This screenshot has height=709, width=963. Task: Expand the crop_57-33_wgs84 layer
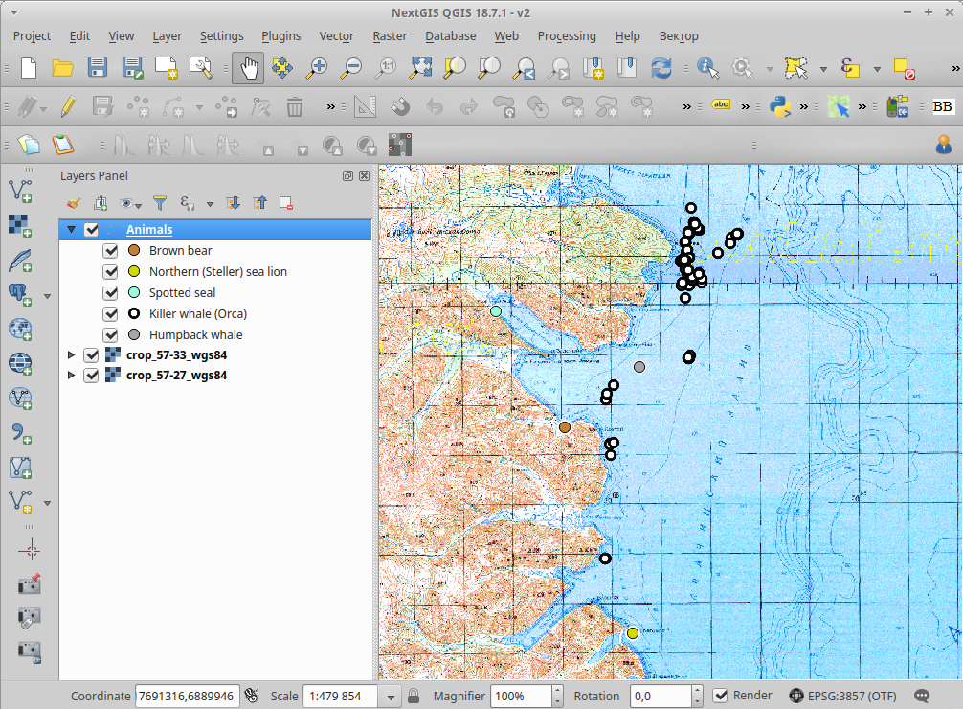pyautogui.click(x=71, y=354)
